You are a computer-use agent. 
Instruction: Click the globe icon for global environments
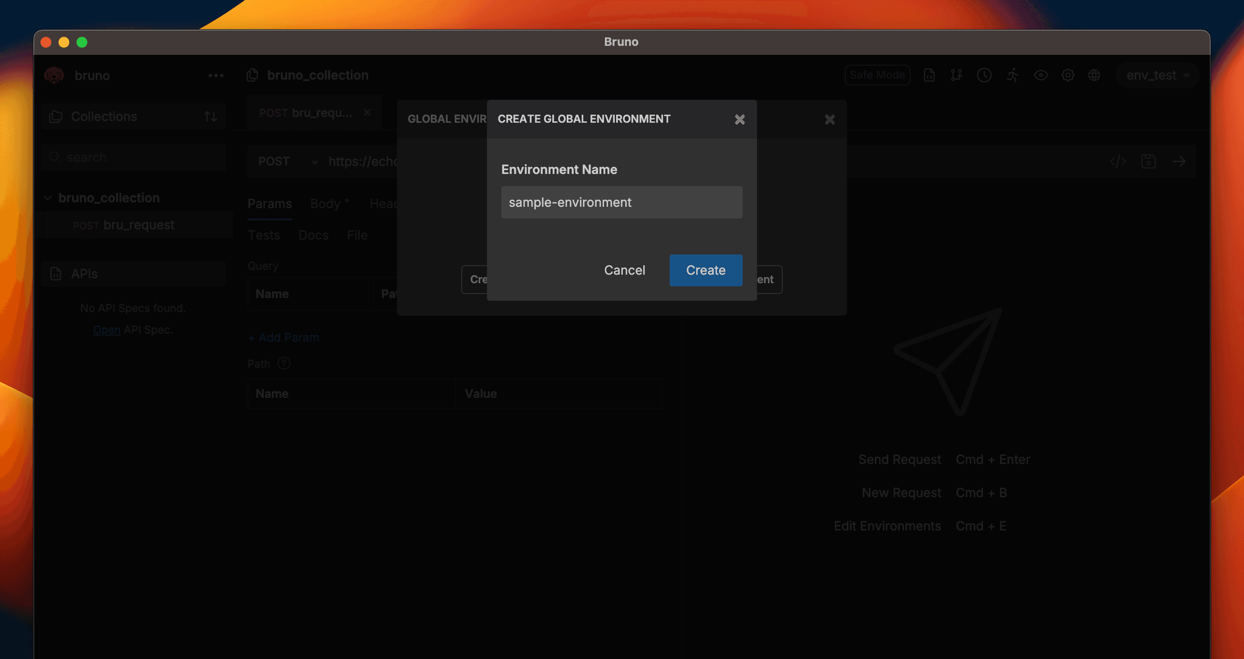point(1094,75)
